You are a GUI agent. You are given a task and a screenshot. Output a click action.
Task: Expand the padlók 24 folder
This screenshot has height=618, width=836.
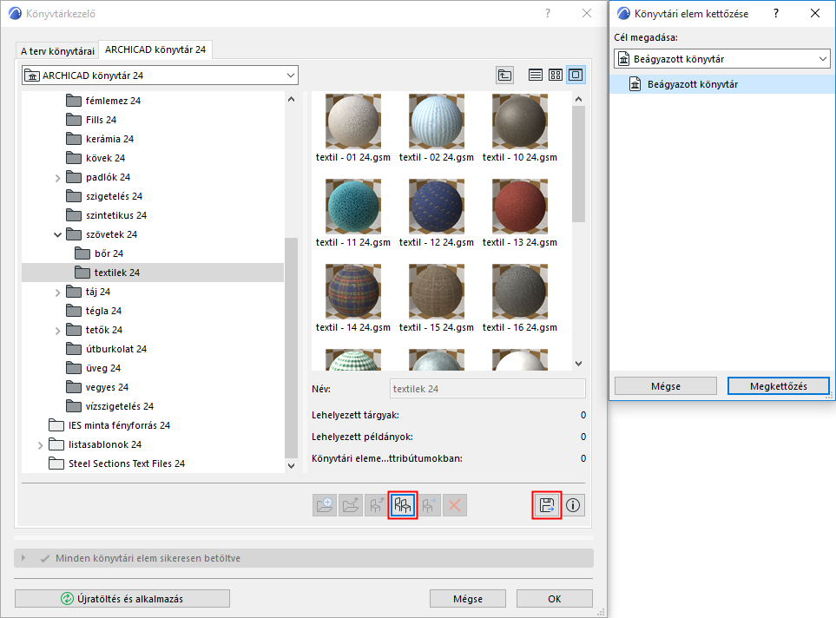click(x=57, y=178)
